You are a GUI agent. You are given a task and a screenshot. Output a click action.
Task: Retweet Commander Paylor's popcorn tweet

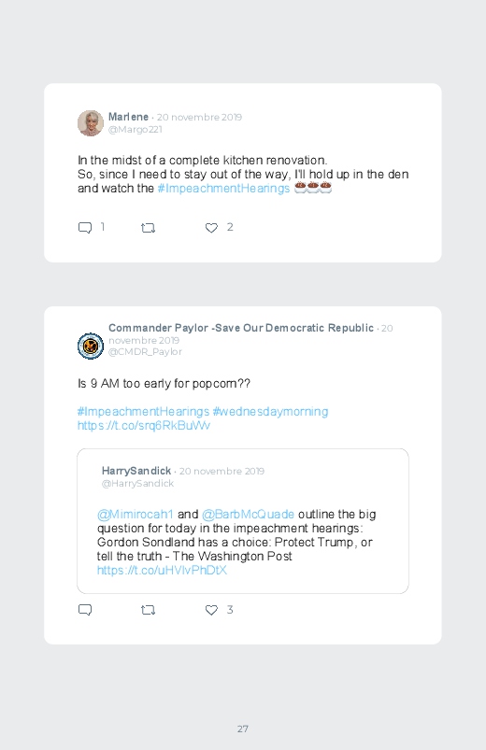pos(148,610)
